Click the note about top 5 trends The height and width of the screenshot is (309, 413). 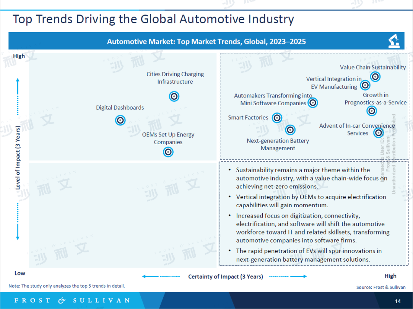(x=67, y=286)
